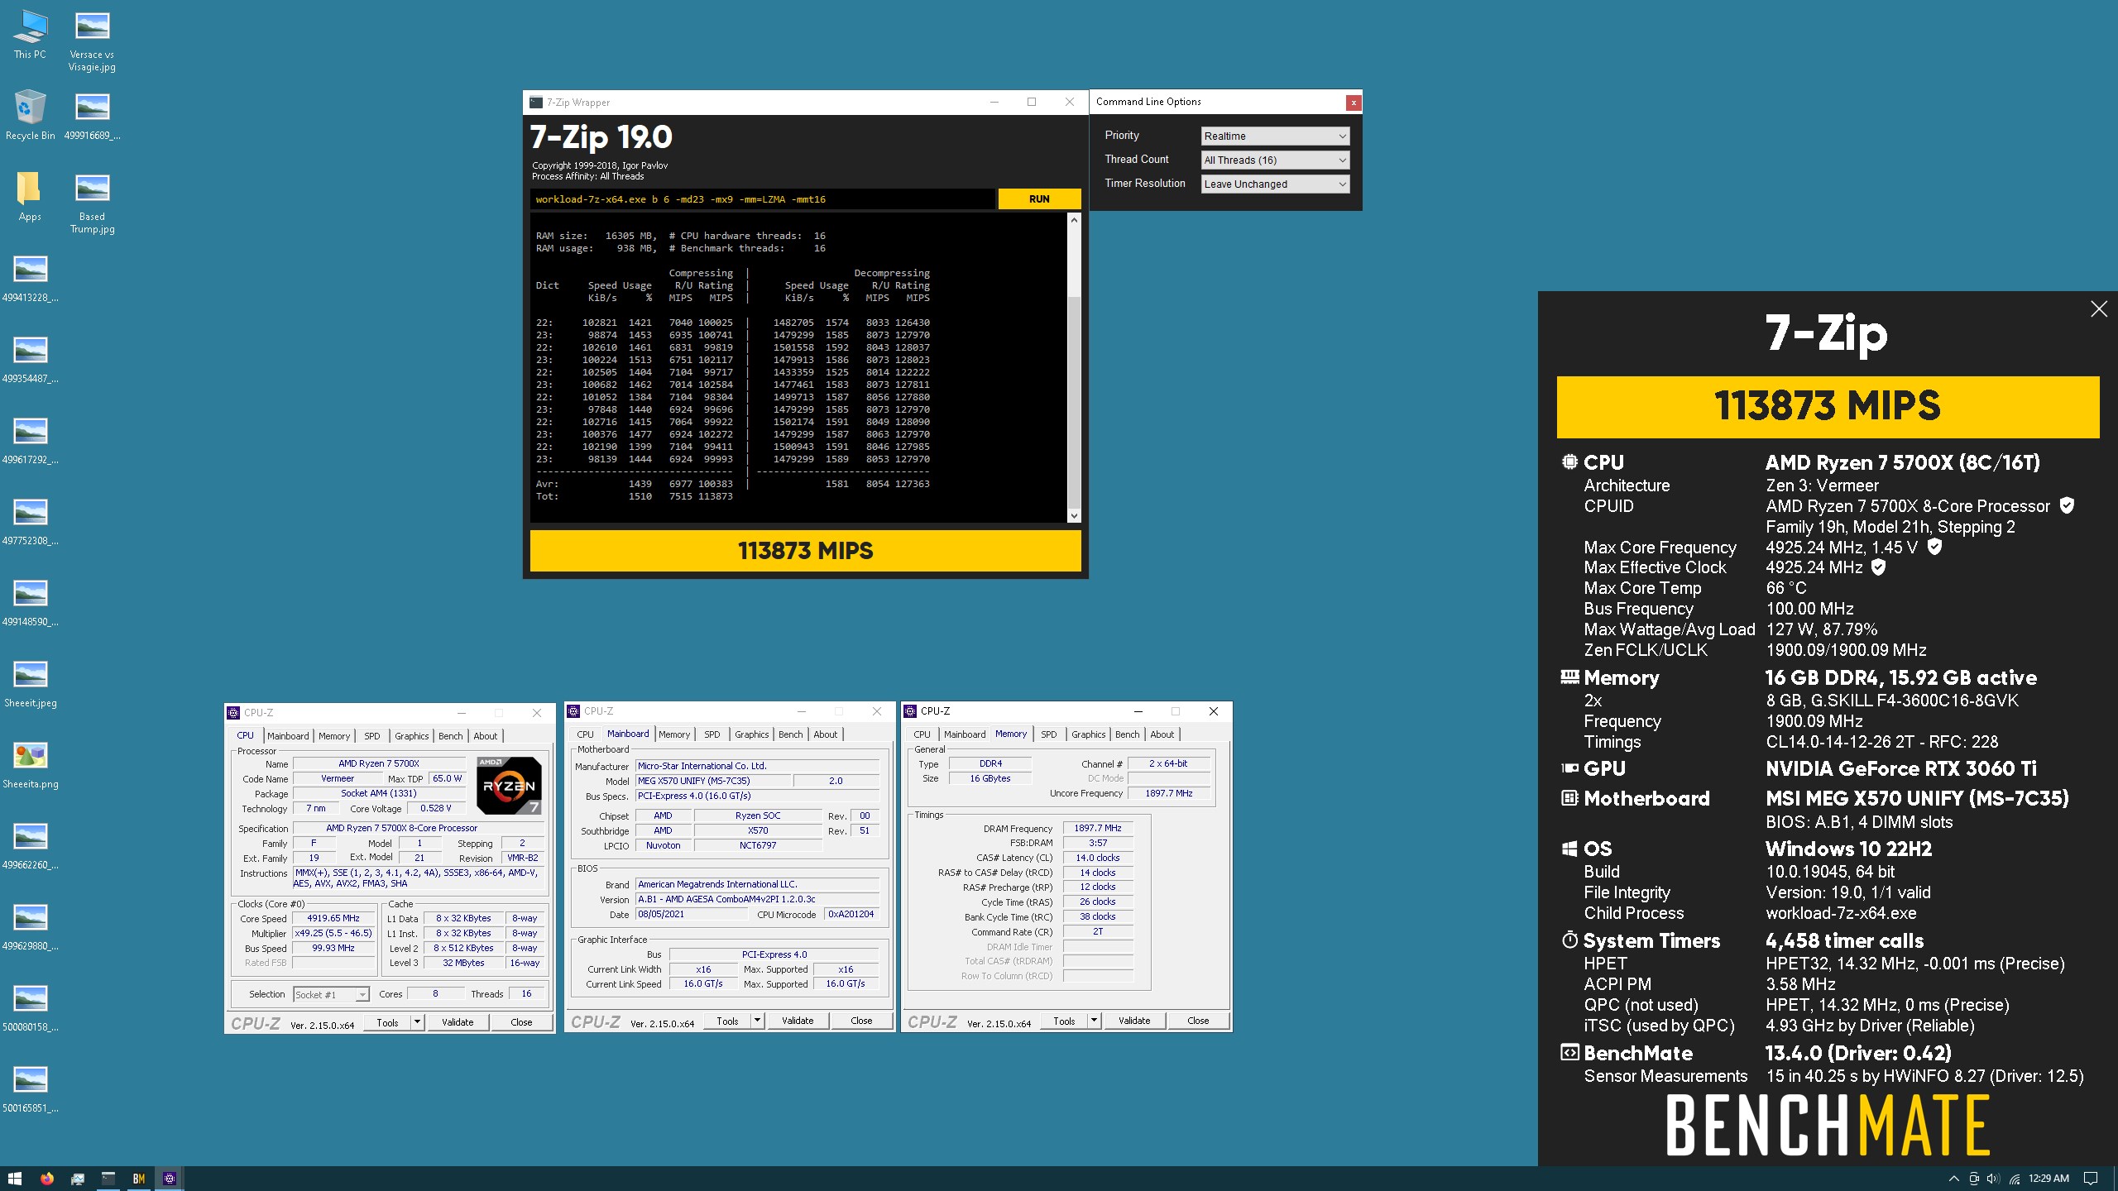Open Tools dropdown arrow in CPU tab window
Image resolution: width=2118 pixels, height=1191 pixels.
(417, 1022)
